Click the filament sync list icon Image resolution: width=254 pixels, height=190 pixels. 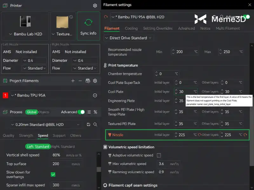(88, 81)
